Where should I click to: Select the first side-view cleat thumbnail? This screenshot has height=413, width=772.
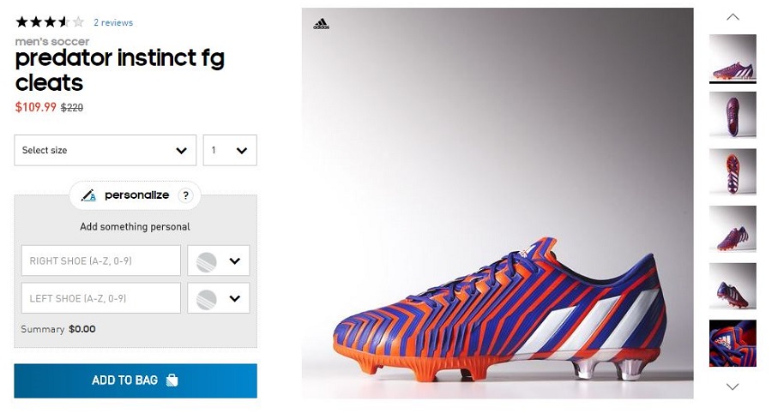coord(733,57)
